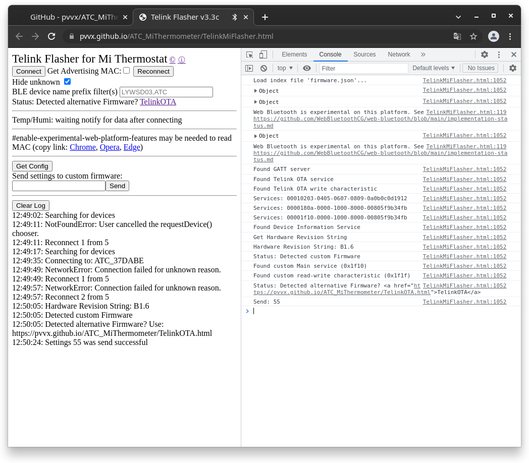Screen dimensions: 529x463
Task: Open console settings gear
Action: coord(513,68)
